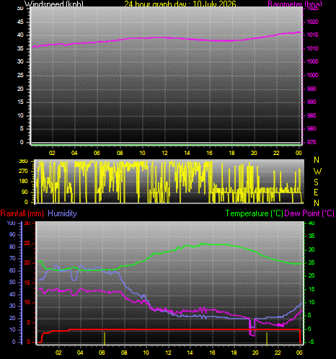The image size is (336, 359).
Task: Click the red "25" rainfall axis value
Action: 27,243
